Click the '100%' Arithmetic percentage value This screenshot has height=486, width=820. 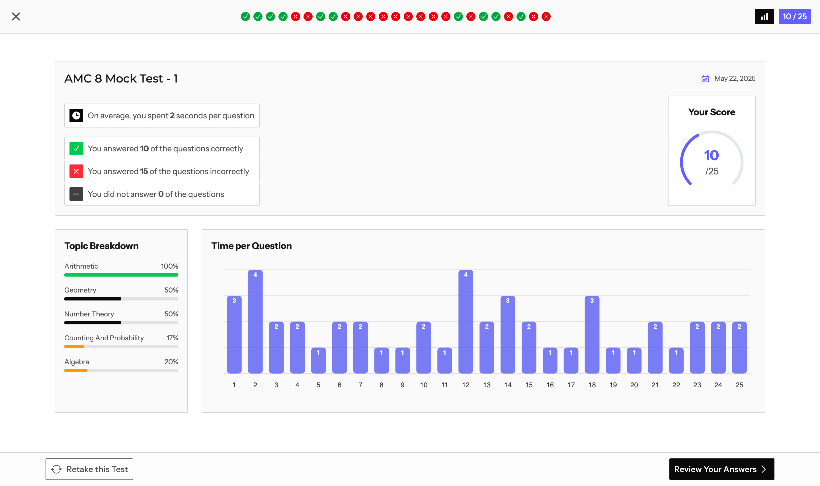(169, 266)
